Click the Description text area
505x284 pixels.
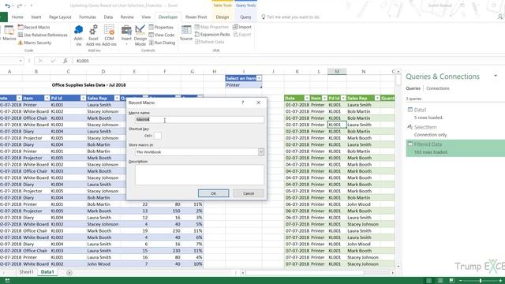tap(200, 174)
